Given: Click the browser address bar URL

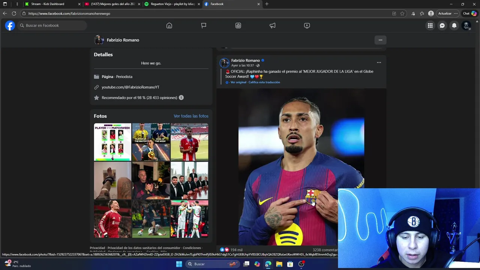Looking at the screenshot, I should click(69, 13).
